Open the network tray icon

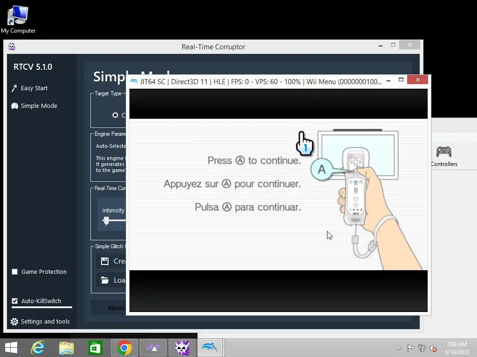[422, 348]
